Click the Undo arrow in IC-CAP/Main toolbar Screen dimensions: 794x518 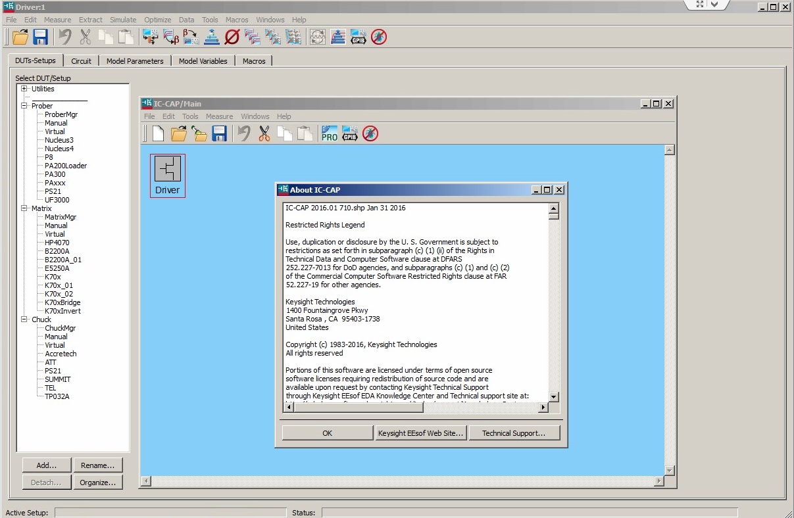(244, 133)
